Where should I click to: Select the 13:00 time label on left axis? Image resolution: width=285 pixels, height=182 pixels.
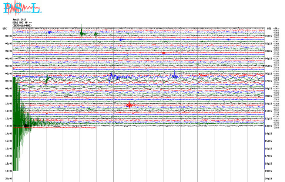click(x=9, y=126)
